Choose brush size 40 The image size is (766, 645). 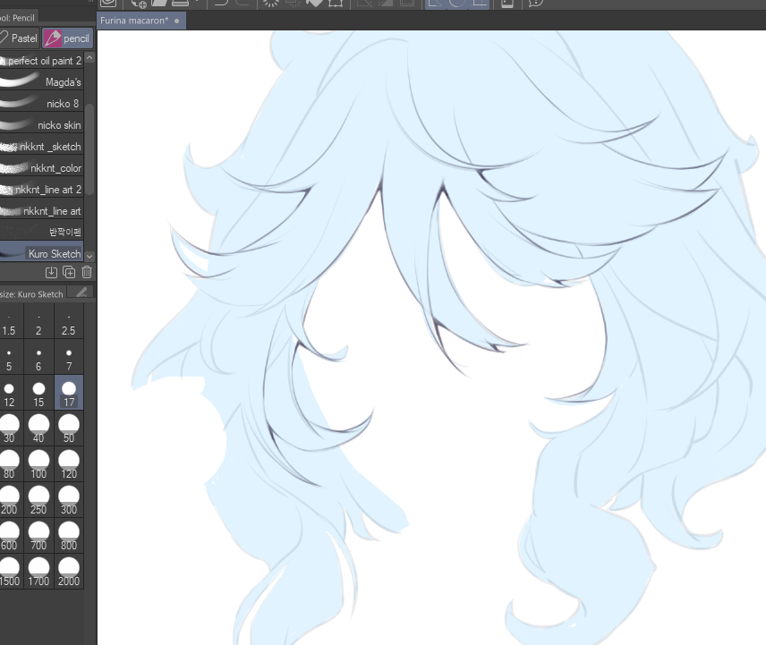pos(38,429)
